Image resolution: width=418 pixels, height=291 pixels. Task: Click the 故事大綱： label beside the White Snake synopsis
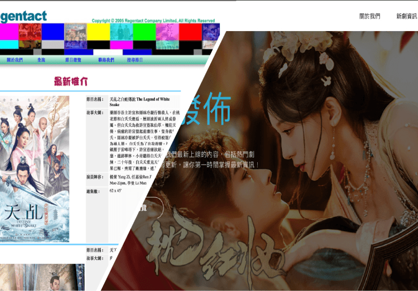point(95,112)
